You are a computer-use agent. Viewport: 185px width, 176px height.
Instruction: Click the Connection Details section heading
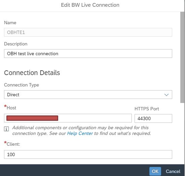pyautogui.click(x=32, y=73)
